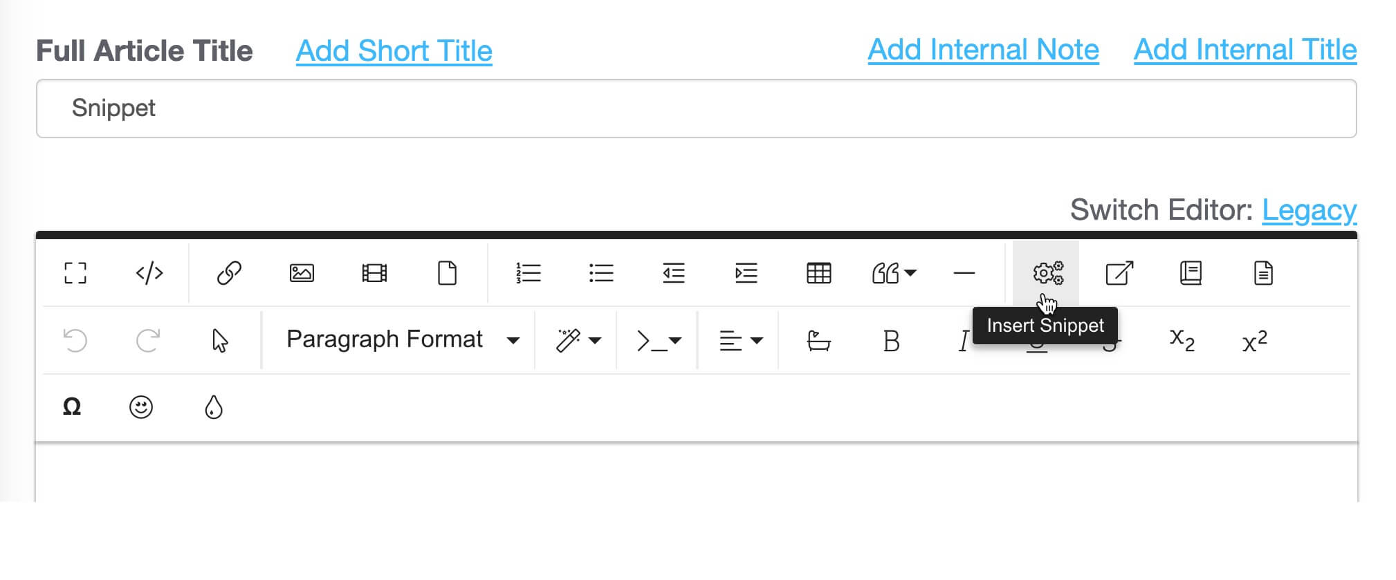Open the code view icon
Viewport: 1396px width, 580px height.
tap(149, 273)
